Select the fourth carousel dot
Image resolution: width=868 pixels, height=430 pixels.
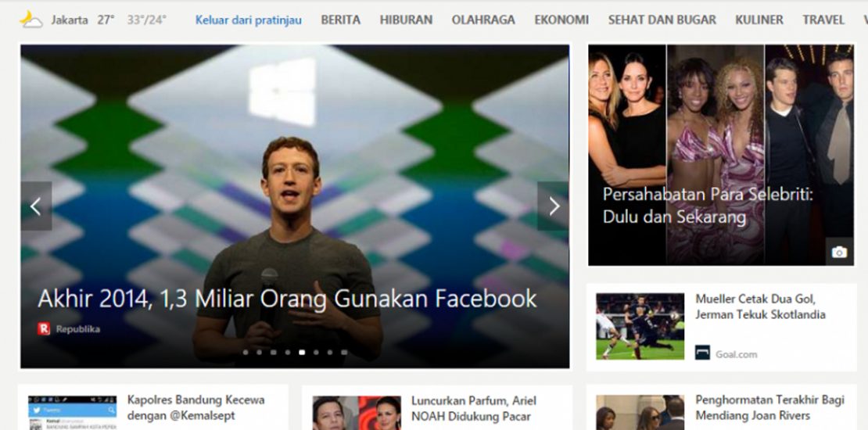(x=287, y=352)
